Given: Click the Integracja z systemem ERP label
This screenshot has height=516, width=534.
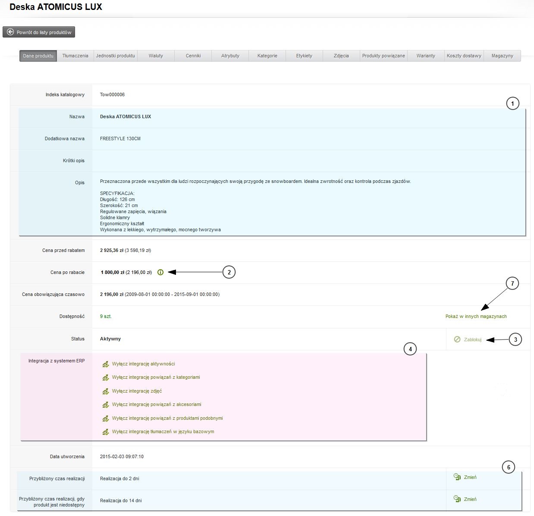Looking at the screenshot, I should coord(57,361).
